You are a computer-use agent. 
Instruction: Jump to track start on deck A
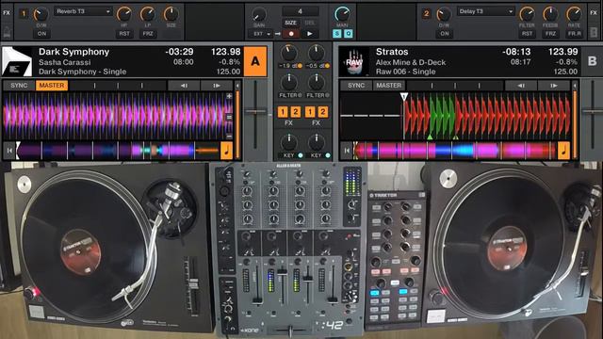(x=9, y=151)
